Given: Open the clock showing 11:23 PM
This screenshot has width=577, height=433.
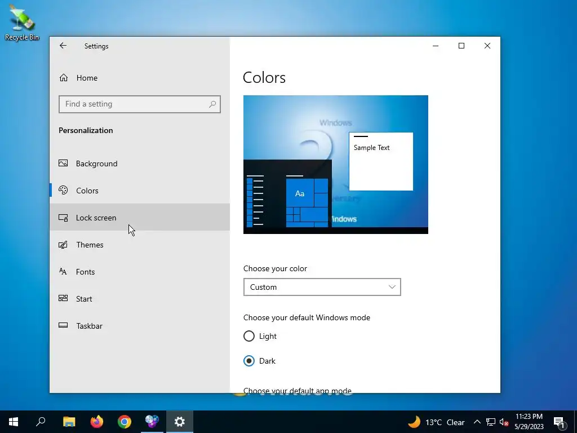Looking at the screenshot, I should (x=529, y=422).
